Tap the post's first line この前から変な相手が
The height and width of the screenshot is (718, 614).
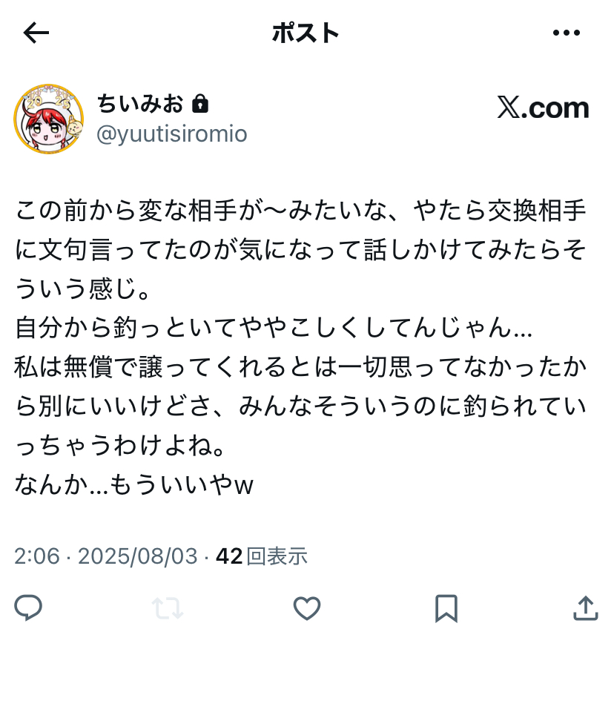(x=300, y=211)
